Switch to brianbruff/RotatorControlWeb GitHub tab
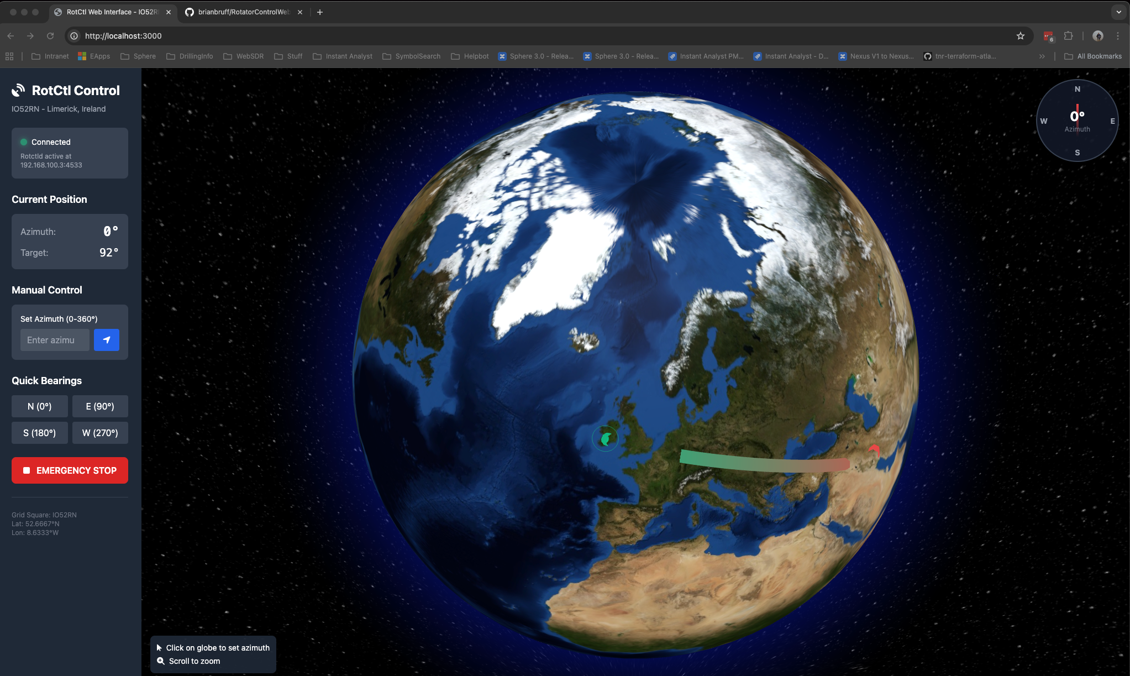Screen dimensions: 1130x676 click(243, 12)
